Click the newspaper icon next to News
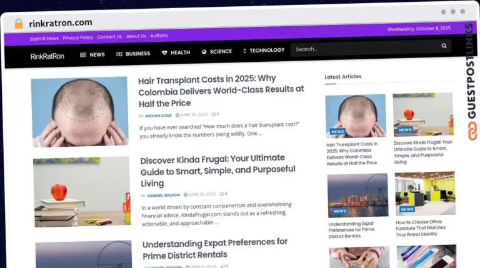Image resolution: width=480 pixels, height=268 pixels. click(83, 55)
